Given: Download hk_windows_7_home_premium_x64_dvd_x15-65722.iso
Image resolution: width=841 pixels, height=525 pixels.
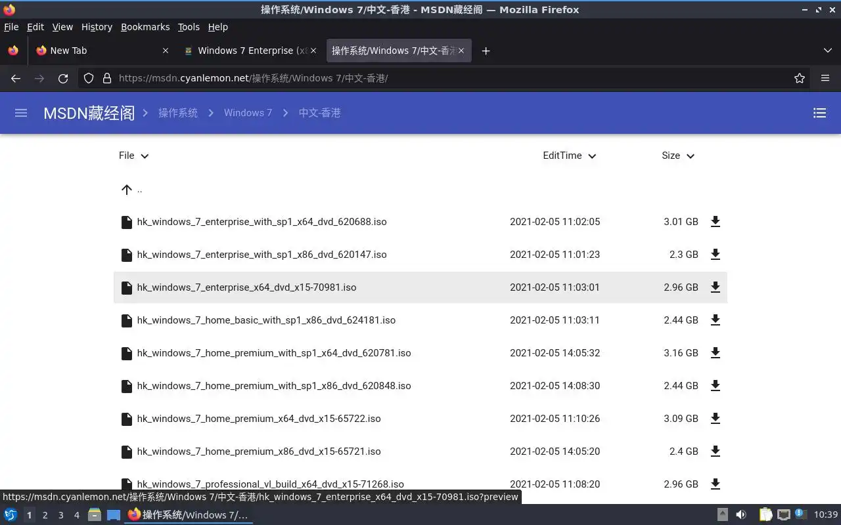Looking at the screenshot, I should (x=716, y=419).
